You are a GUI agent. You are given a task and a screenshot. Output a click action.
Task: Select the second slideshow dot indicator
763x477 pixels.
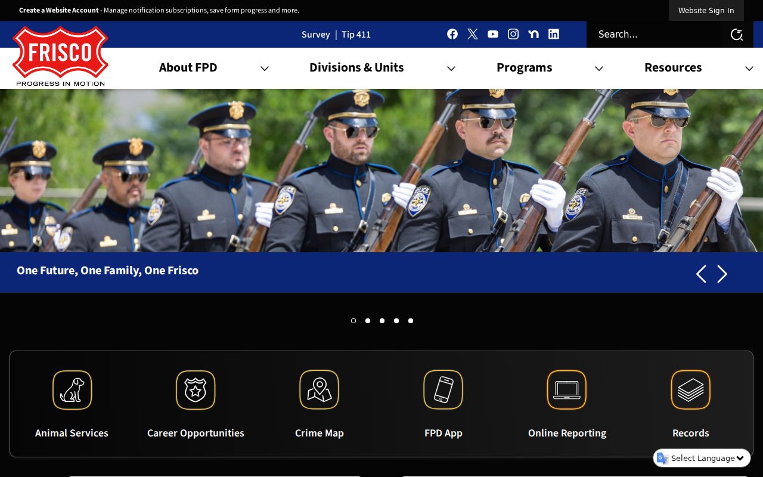[368, 321]
